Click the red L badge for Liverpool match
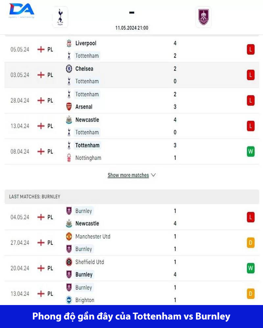 (251, 50)
